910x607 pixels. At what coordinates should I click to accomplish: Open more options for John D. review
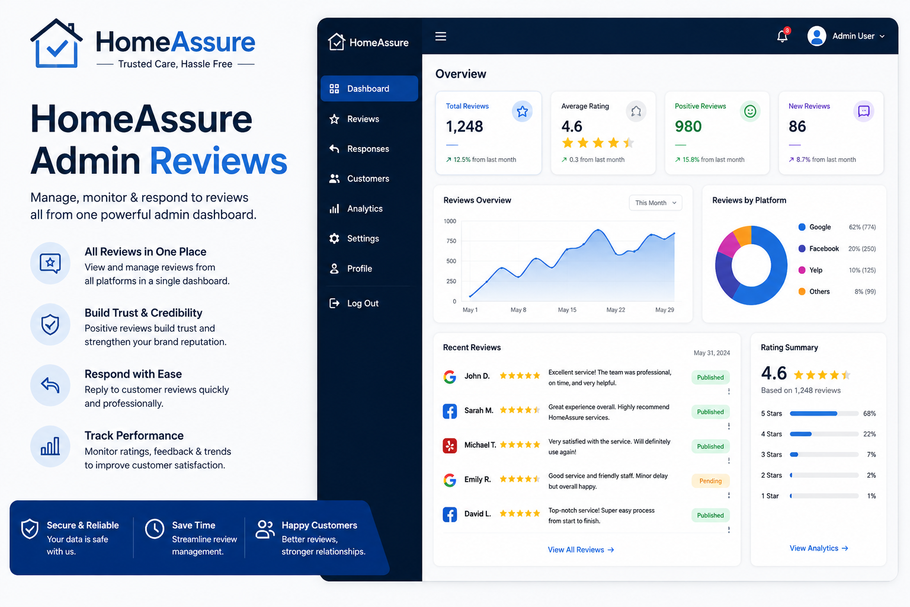click(729, 392)
